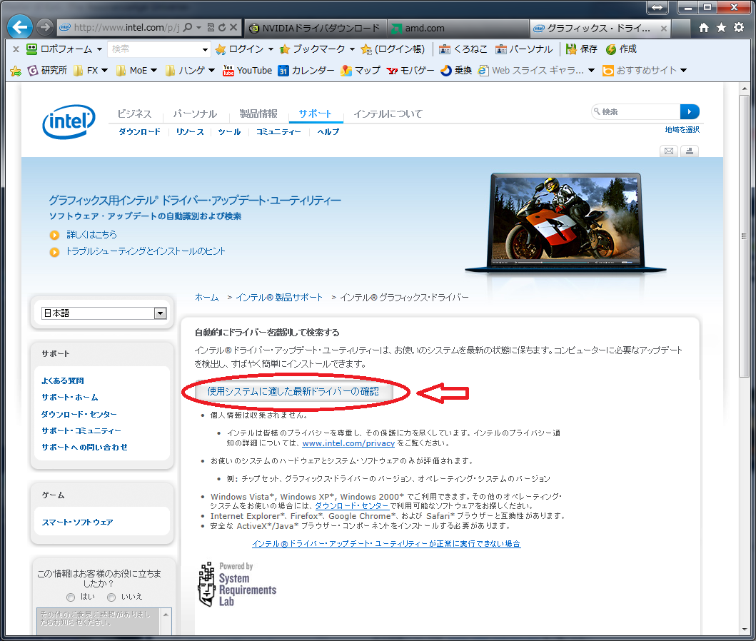Open the YouTube bookmark

[x=247, y=71]
